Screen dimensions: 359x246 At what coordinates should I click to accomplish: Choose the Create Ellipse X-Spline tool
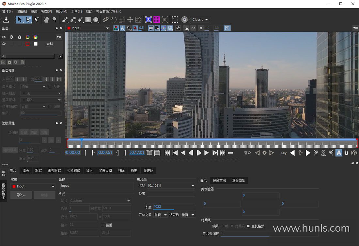[x=96, y=20]
